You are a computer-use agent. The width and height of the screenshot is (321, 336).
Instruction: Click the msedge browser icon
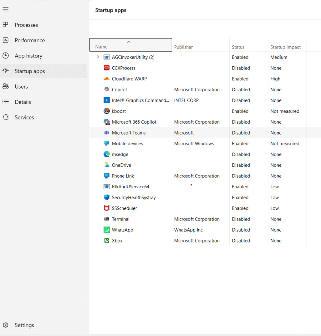[107, 154]
